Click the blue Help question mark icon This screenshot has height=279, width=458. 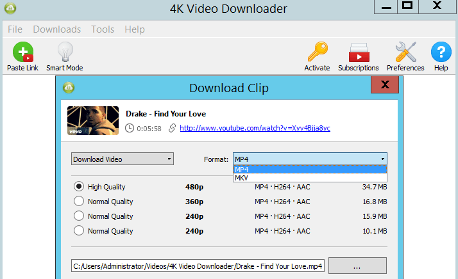[441, 52]
